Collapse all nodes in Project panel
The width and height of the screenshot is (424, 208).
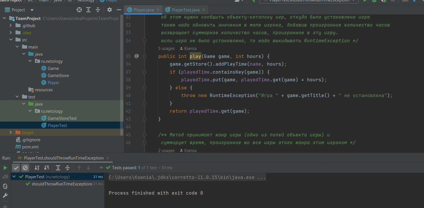tap(98, 9)
